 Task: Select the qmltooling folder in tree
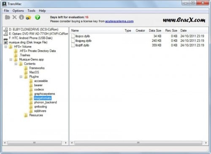coord(41,107)
